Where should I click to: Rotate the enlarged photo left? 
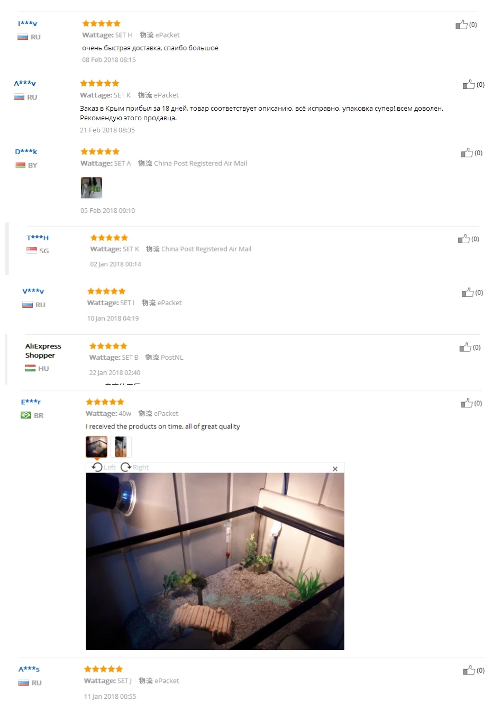pos(103,467)
